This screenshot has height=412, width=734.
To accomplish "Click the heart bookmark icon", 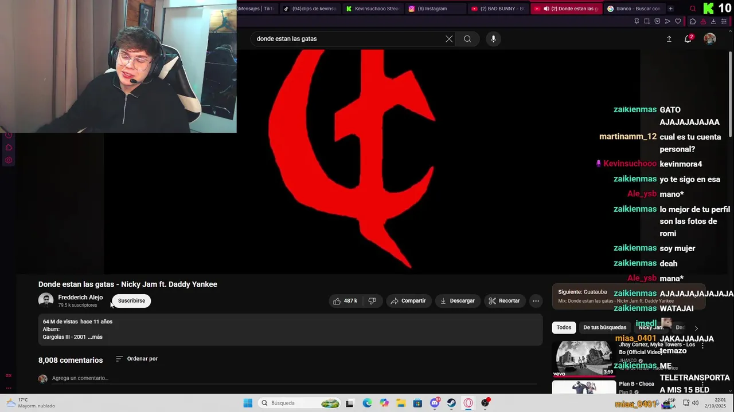I will click(678, 22).
